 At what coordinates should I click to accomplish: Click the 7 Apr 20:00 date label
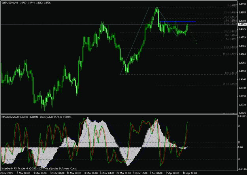click(173, 173)
